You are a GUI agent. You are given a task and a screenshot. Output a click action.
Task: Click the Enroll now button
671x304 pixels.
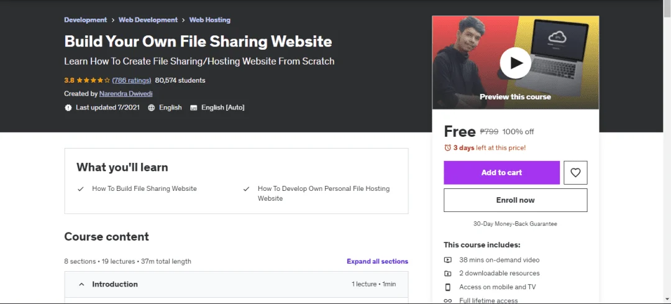coord(515,200)
